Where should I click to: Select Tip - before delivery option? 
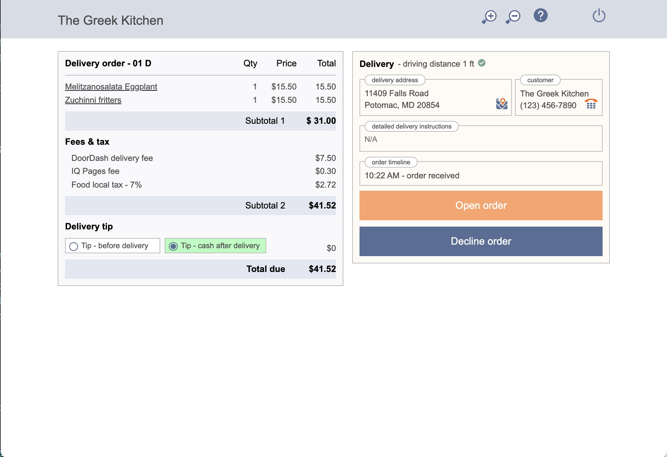coord(74,246)
